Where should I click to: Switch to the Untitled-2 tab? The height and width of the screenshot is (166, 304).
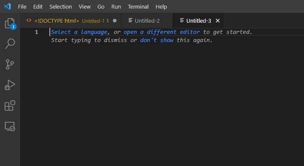[147, 21]
